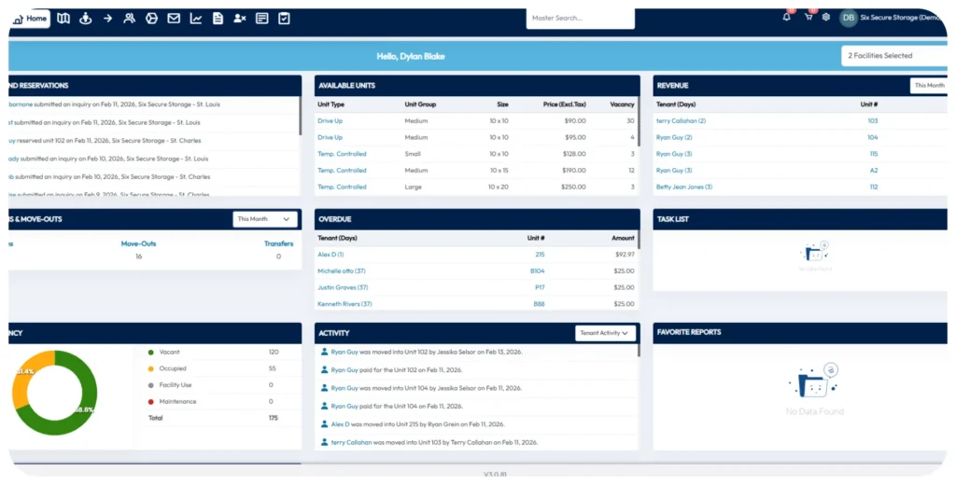Open overdue unit B104
Screen dimensions: 956x485
[x=537, y=270]
